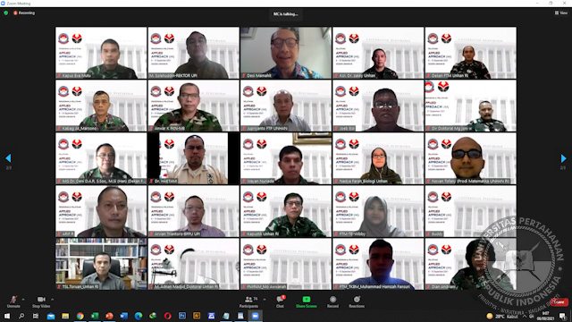Click the taskbar Search icon
572x322 pixels.
click(21, 316)
